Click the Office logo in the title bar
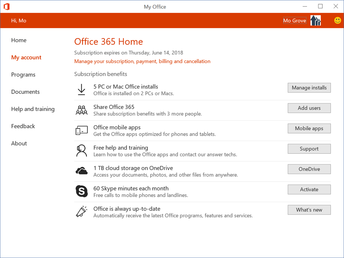 [x=7, y=7]
